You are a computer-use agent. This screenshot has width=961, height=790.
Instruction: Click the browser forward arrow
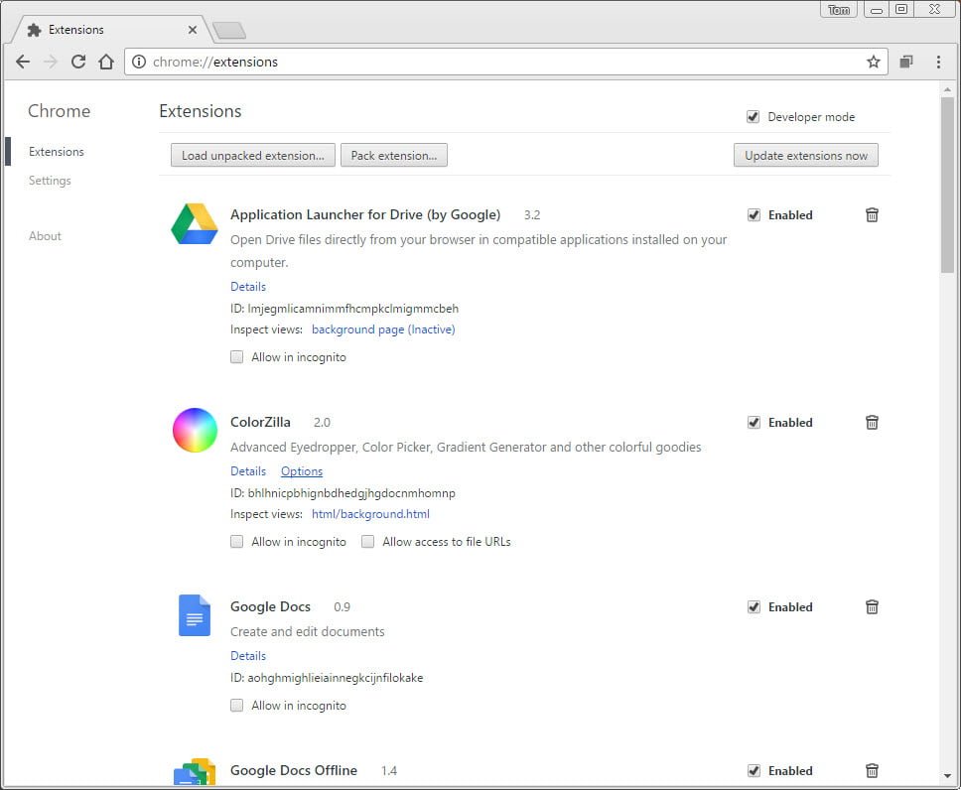tap(51, 62)
